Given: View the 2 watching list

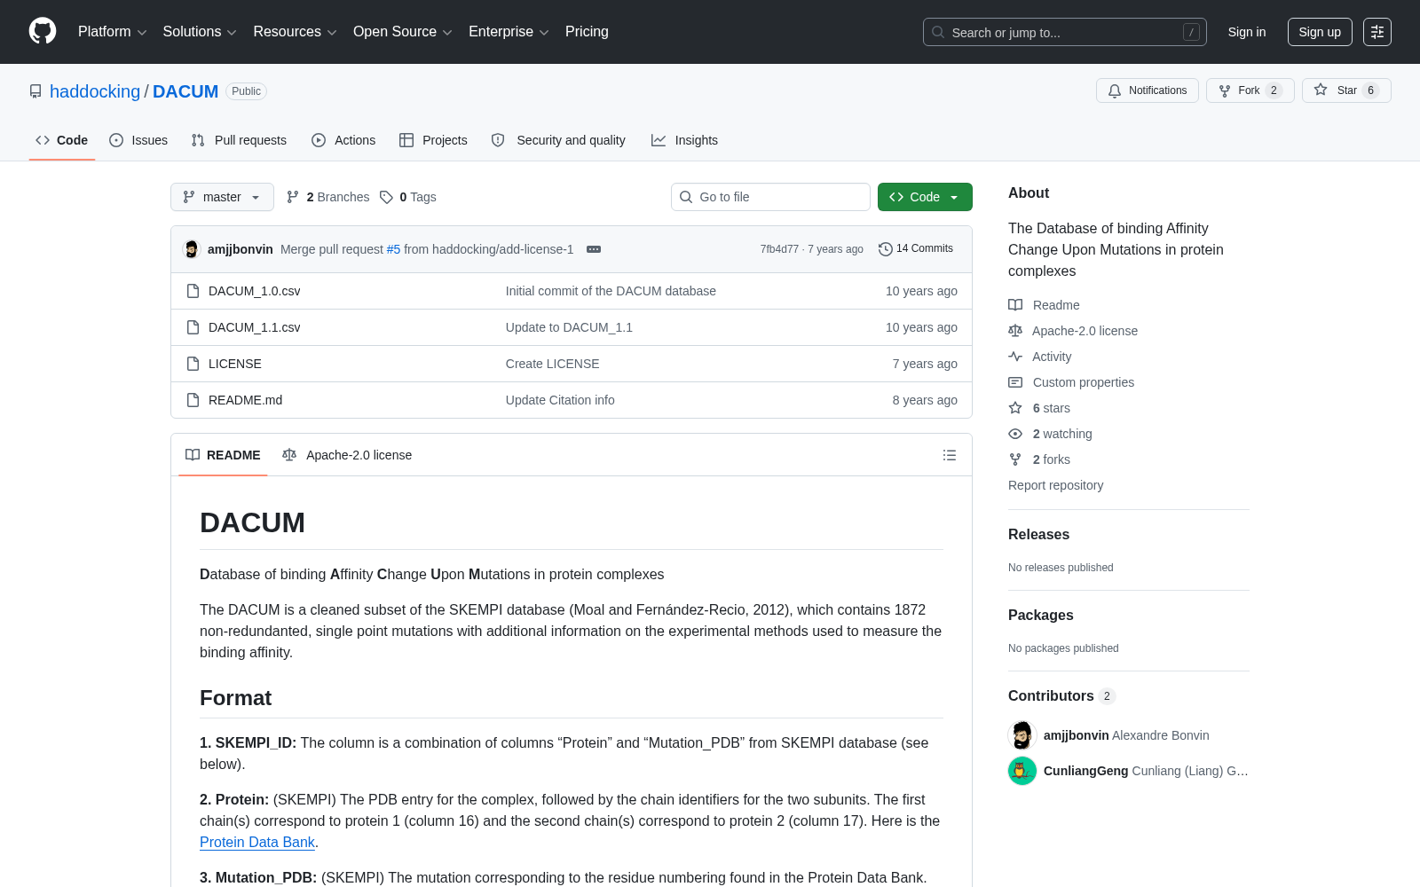Looking at the screenshot, I should [1050, 434].
